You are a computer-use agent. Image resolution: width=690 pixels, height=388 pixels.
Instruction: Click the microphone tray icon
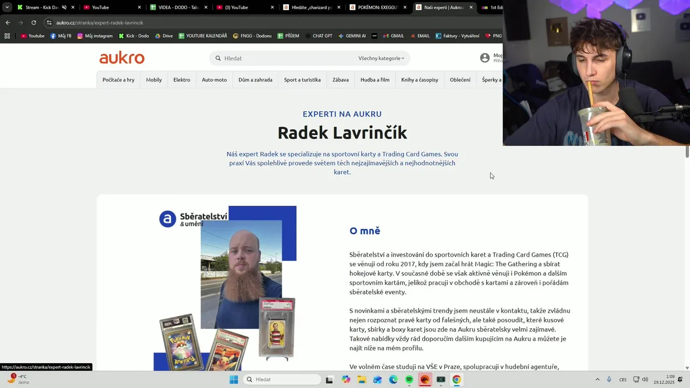coord(609,379)
